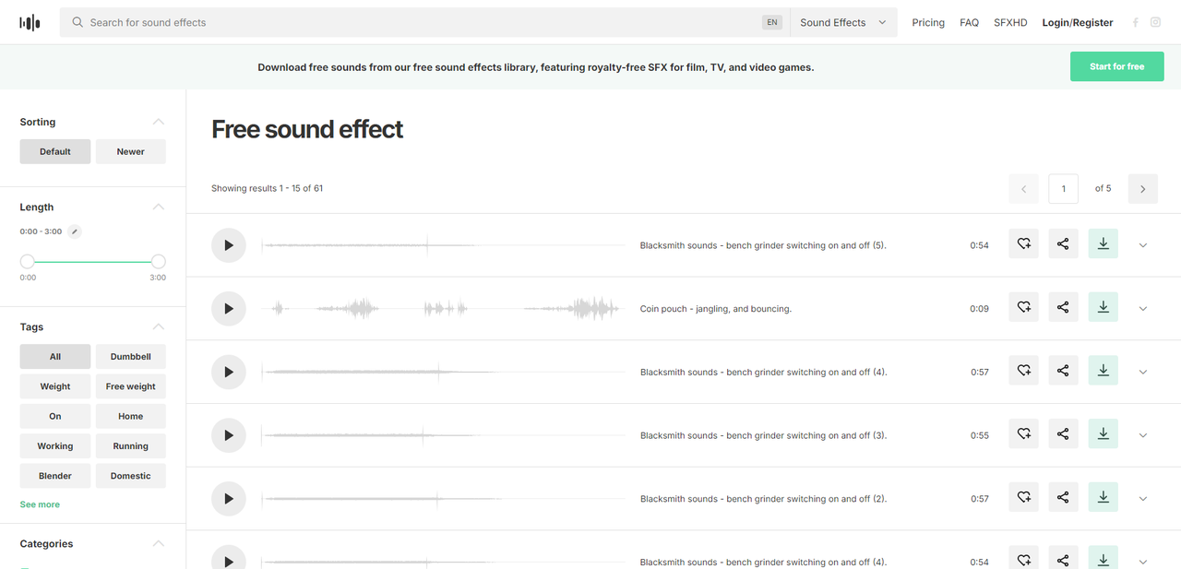This screenshot has width=1181, height=569.
Task: Download the bench grinder (5) sound
Action: pos(1103,244)
